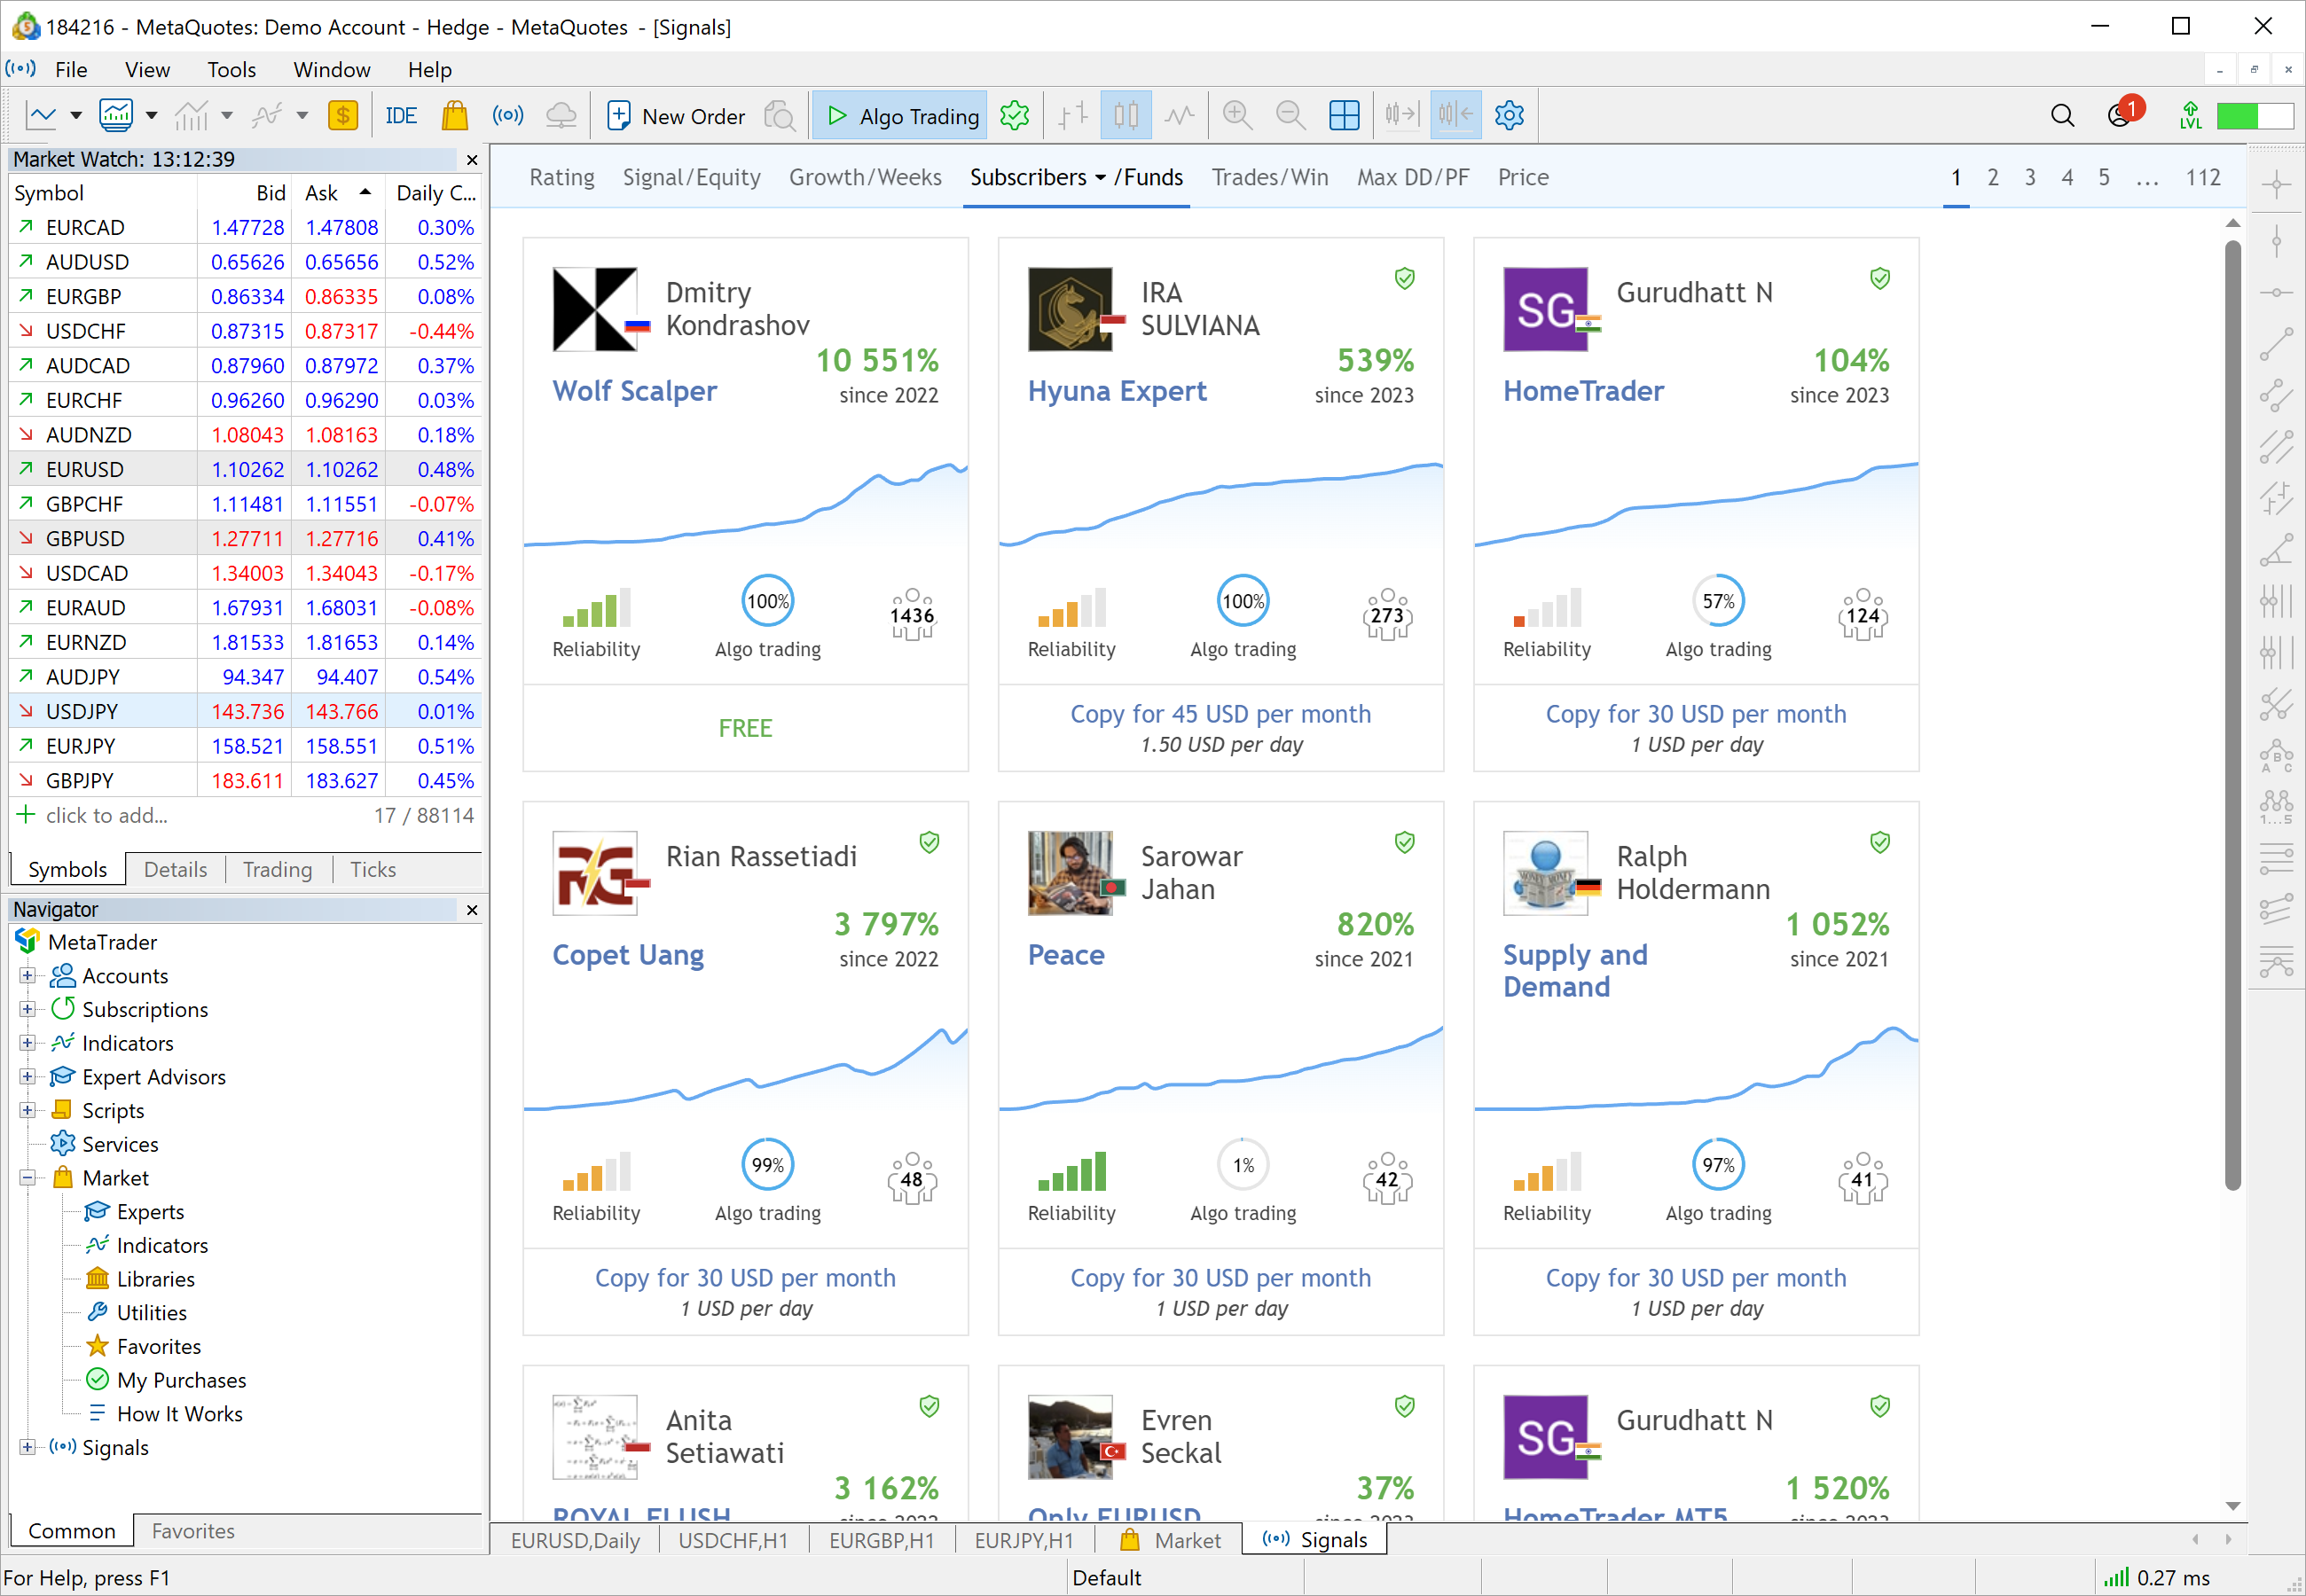Switch to the Ticks tab in Market Watch
Image resolution: width=2306 pixels, height=1596 pixels.
(x=372, y=870)
